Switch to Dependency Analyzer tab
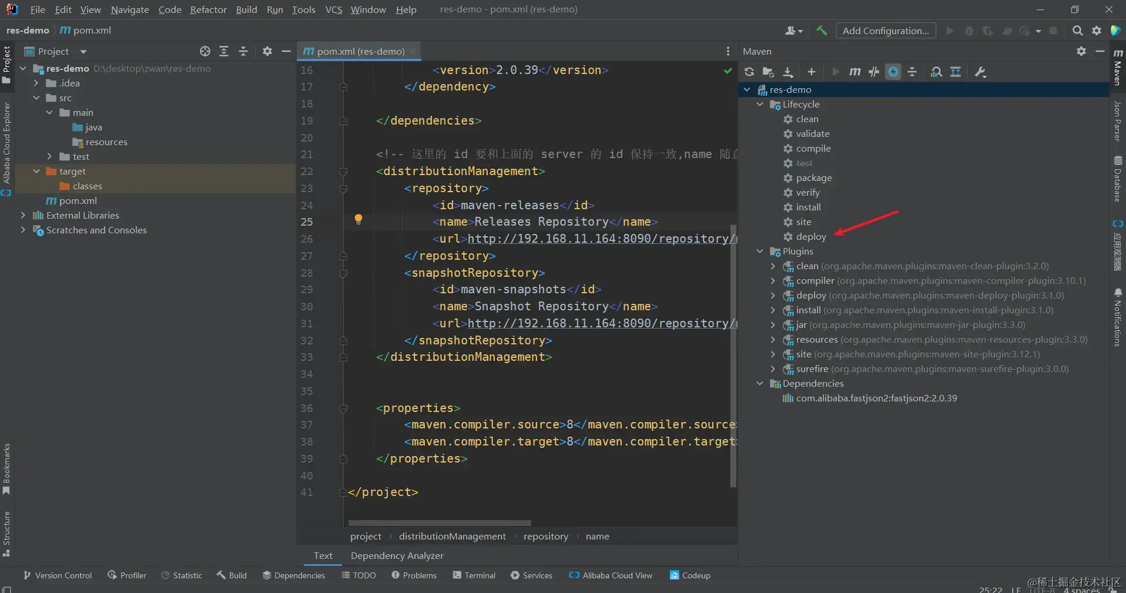 [397, 555]
